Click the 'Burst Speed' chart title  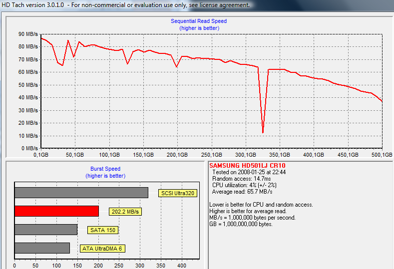pos(105,169)
